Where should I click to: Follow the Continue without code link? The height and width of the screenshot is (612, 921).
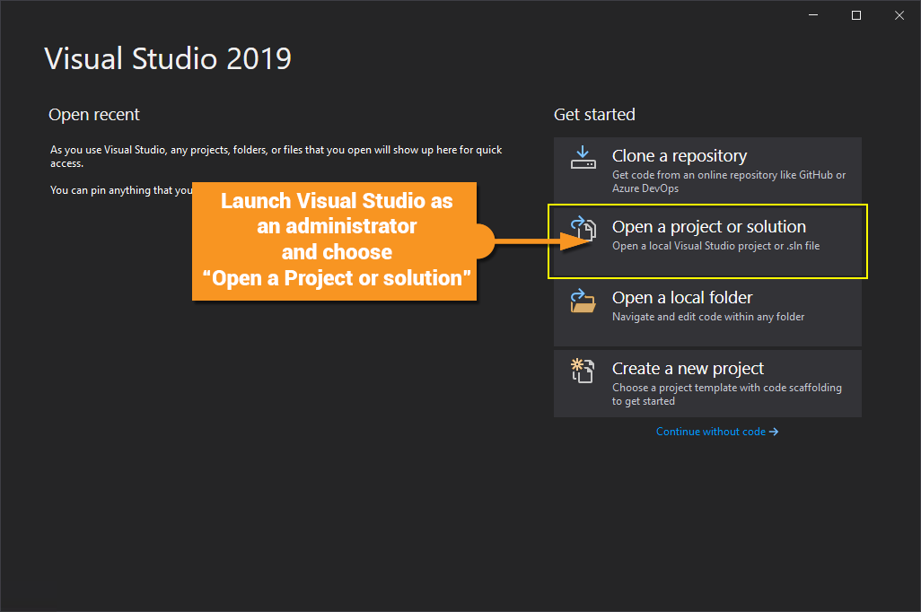[710, 432]
